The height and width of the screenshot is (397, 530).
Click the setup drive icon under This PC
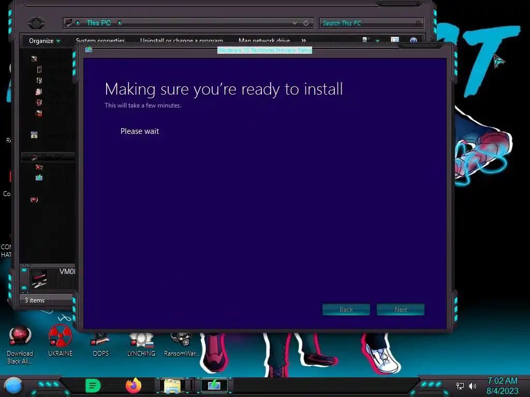point(39,178)
